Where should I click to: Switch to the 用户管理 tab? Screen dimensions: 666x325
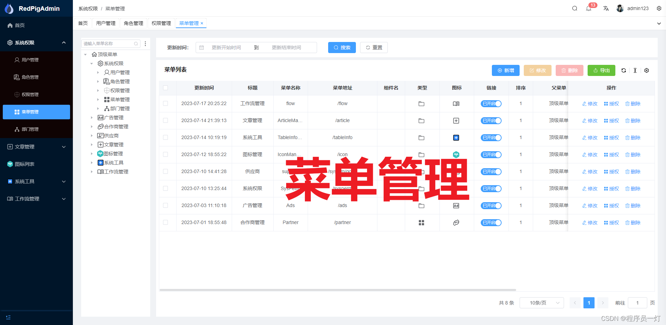point(105,23)
